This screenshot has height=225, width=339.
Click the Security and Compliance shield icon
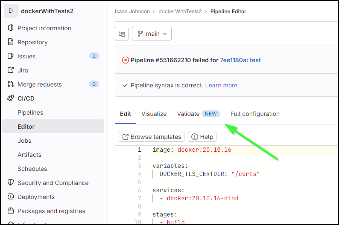pos(11,182)
